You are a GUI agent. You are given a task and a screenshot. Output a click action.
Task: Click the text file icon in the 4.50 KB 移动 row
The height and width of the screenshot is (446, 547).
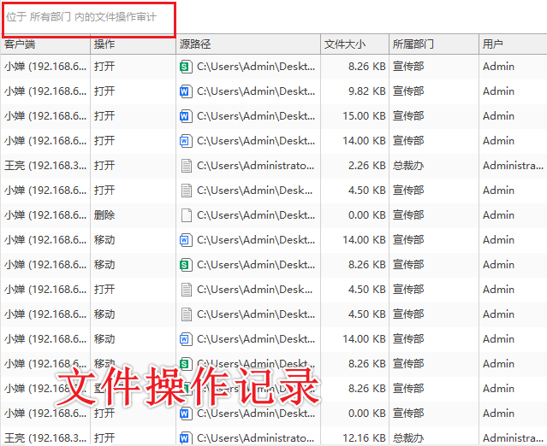click(186, 314)
